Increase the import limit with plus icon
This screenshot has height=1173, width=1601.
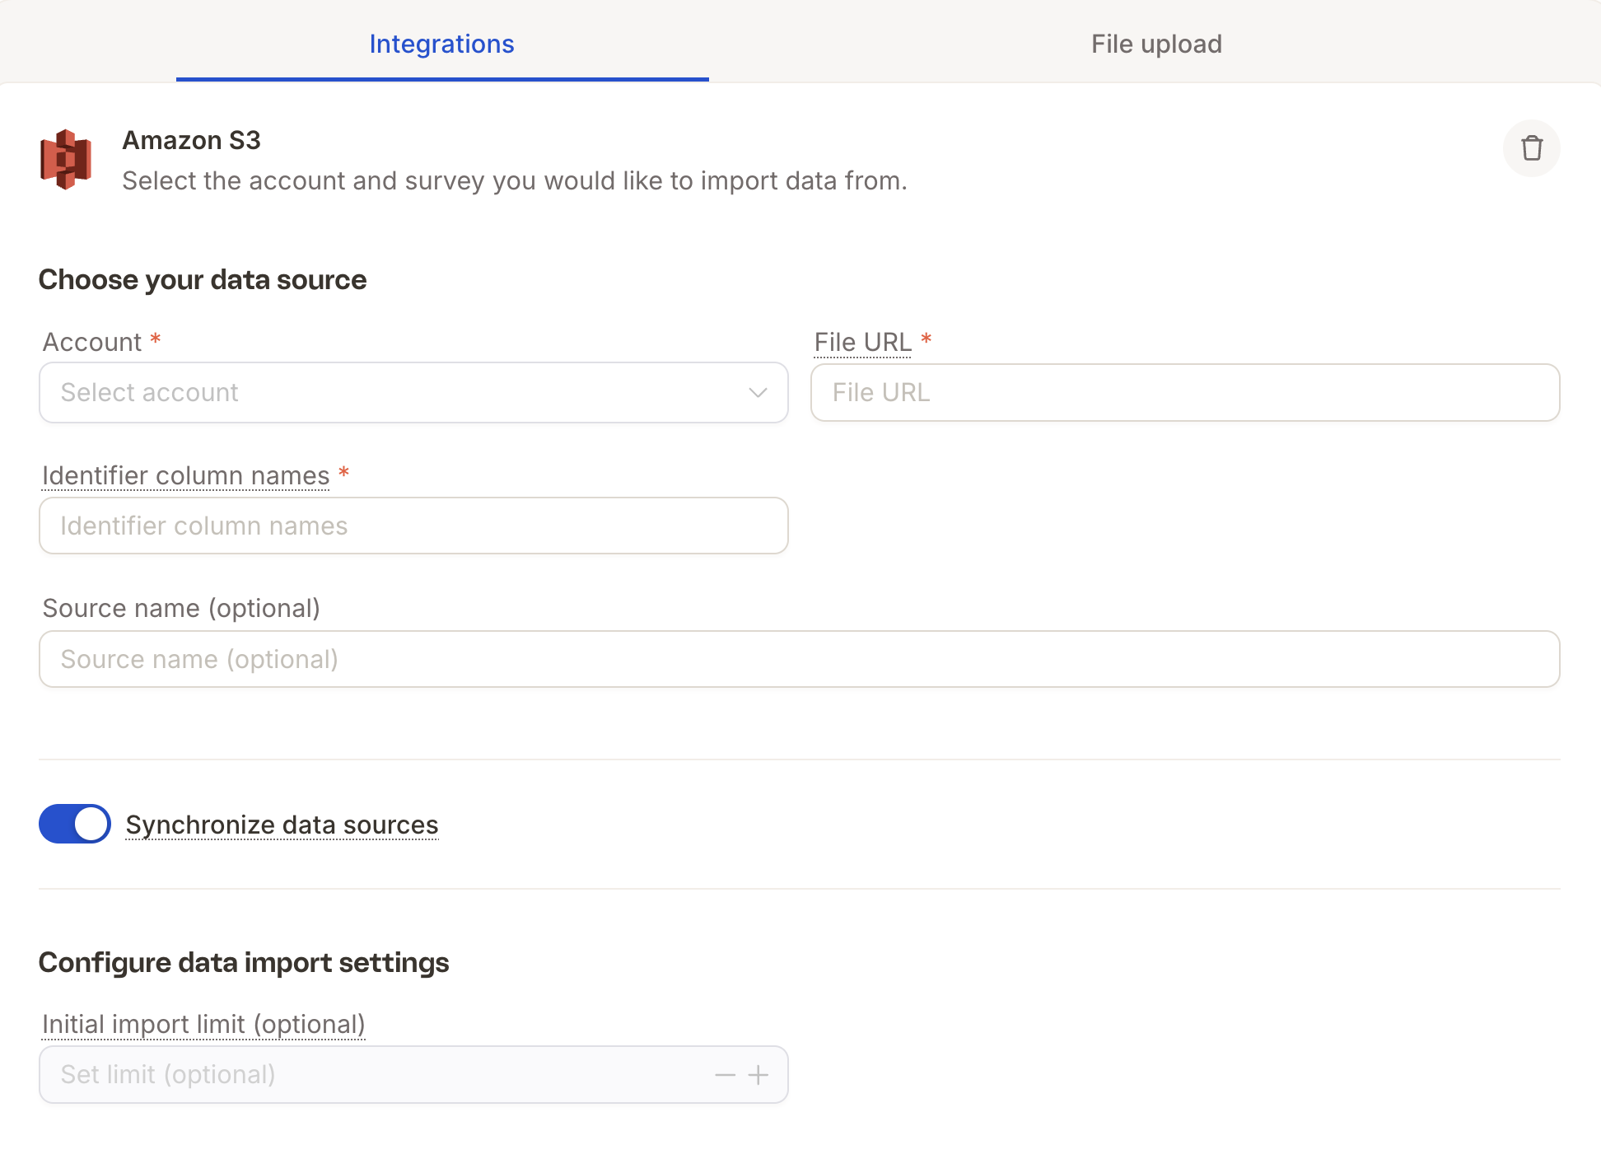click(758, 1075)
